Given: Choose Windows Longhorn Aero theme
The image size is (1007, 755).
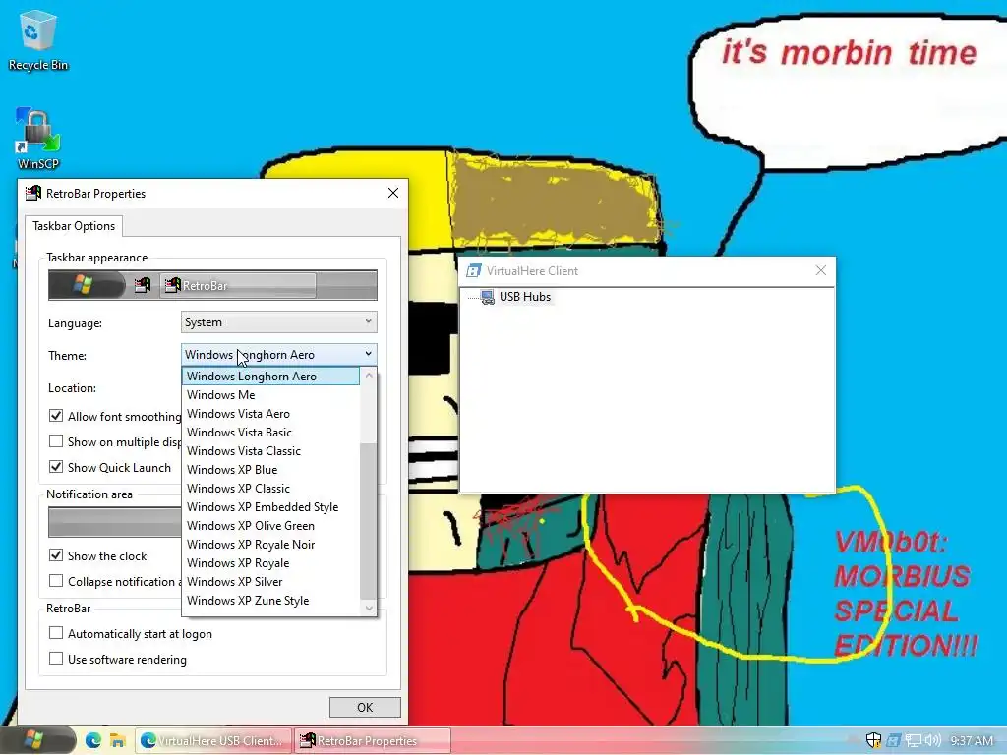Looking at the screenshot, I should [271, 377].
